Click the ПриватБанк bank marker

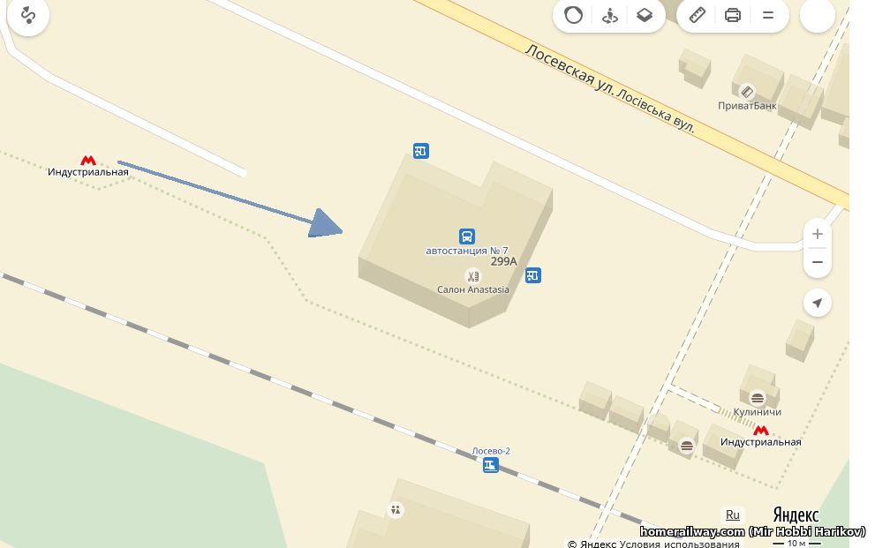tap(747, 92)
